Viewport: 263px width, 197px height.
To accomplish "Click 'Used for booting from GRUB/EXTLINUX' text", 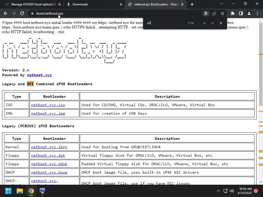I will pyautogui.click(x=121, y=147).
